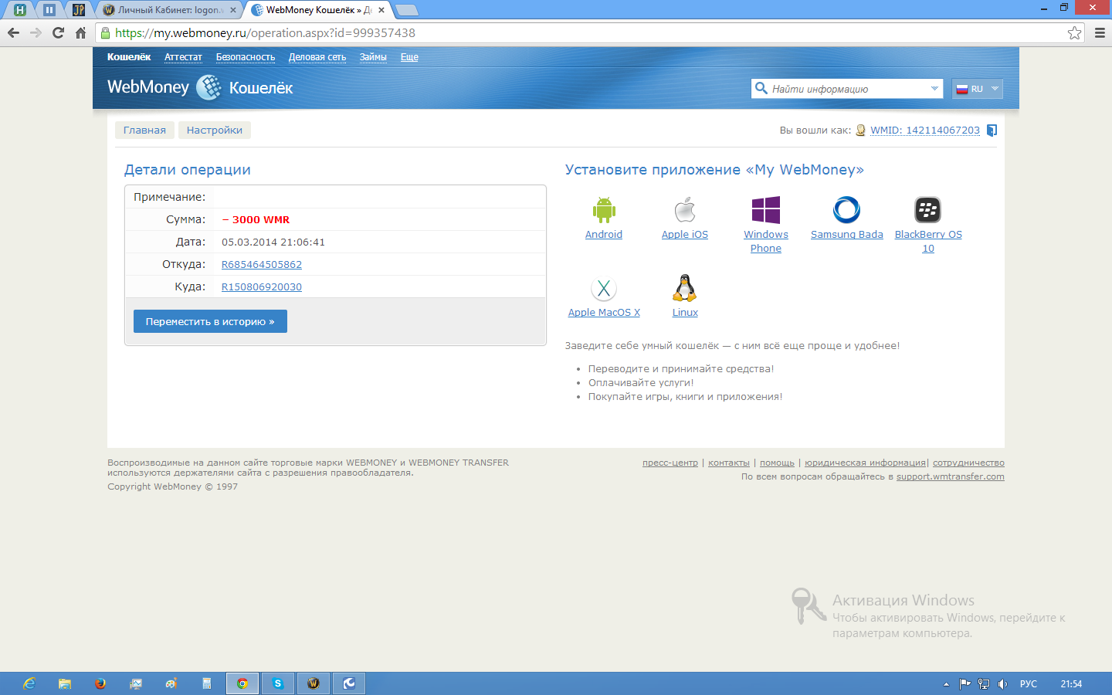Reload the page with refresh icon
This screenshot has width=1112, height=695.
pyautogui.click(x=58, y=32)
